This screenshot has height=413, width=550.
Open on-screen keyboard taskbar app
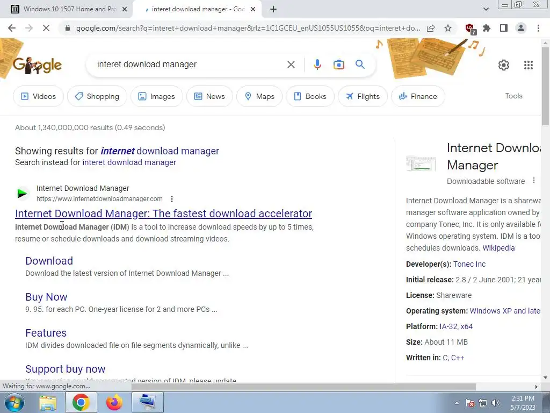pyautogui.click(x=148, y=402)
